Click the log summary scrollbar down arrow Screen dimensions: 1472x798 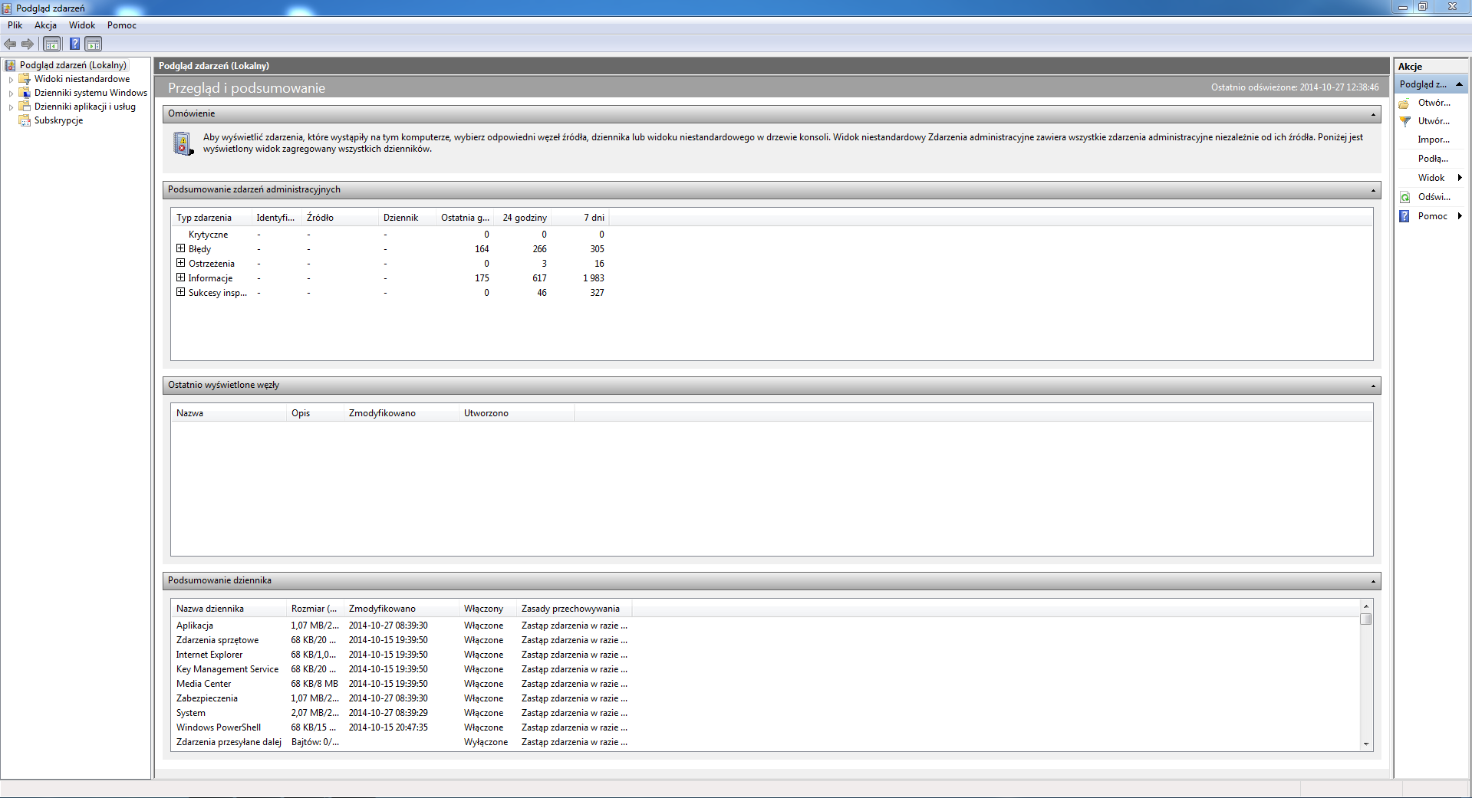pyautogui.click(x=1366, y=744)
